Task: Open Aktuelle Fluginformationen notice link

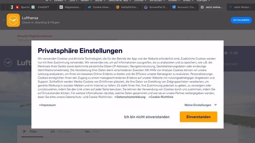Action: [x=35, y=36]
